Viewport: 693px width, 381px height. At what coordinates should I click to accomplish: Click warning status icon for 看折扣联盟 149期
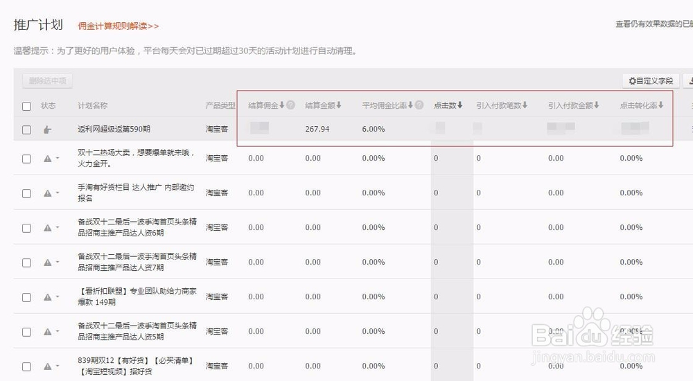coord(47,297)
